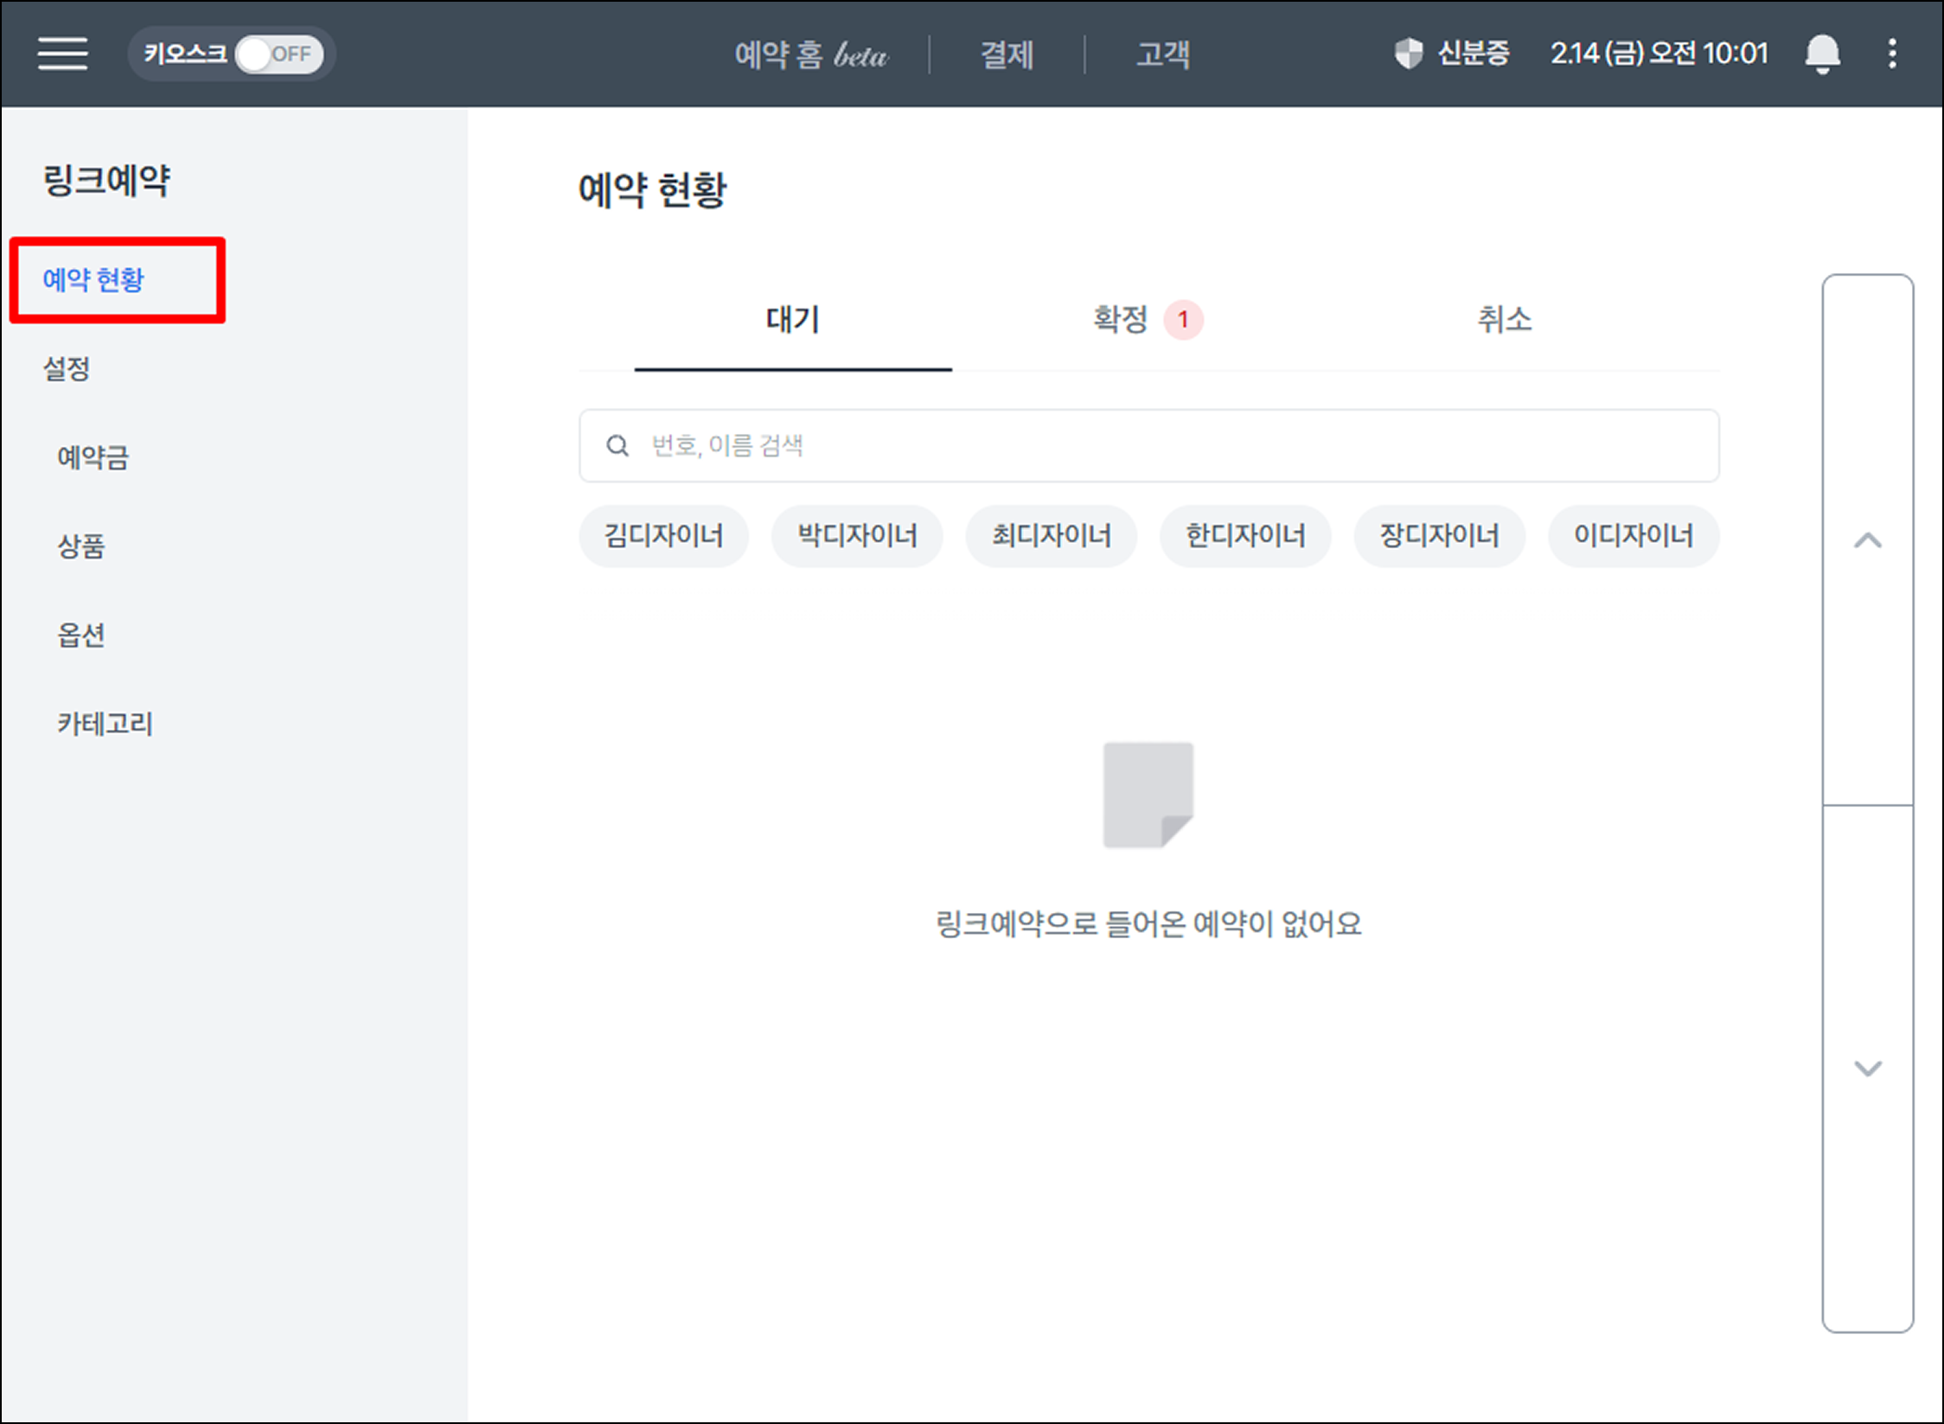Filter by 최디자이너 chip

coord(1051,536)
